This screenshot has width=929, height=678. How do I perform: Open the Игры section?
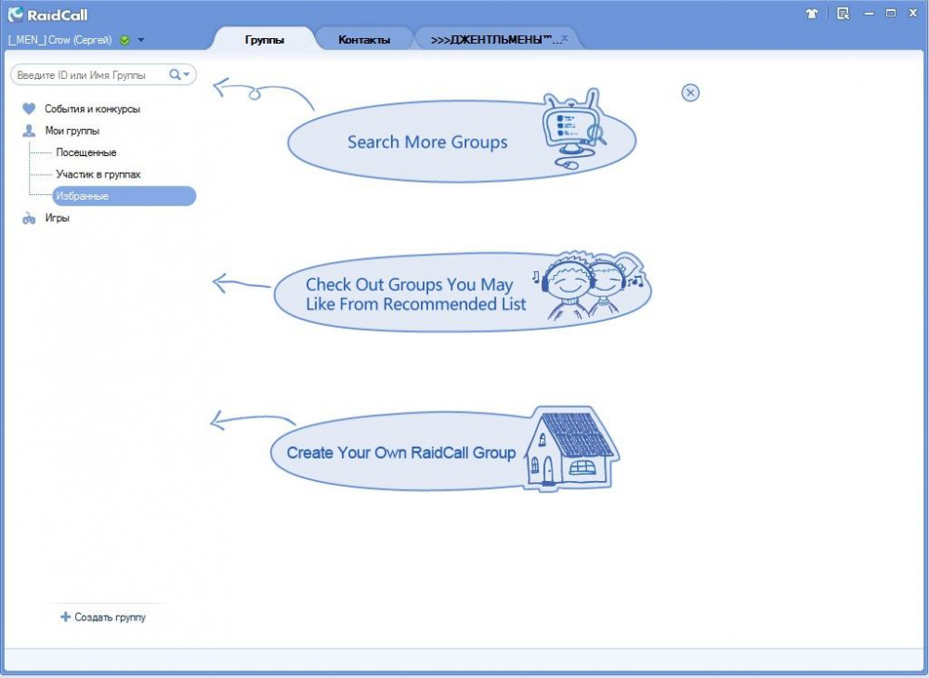pos(58,218)
